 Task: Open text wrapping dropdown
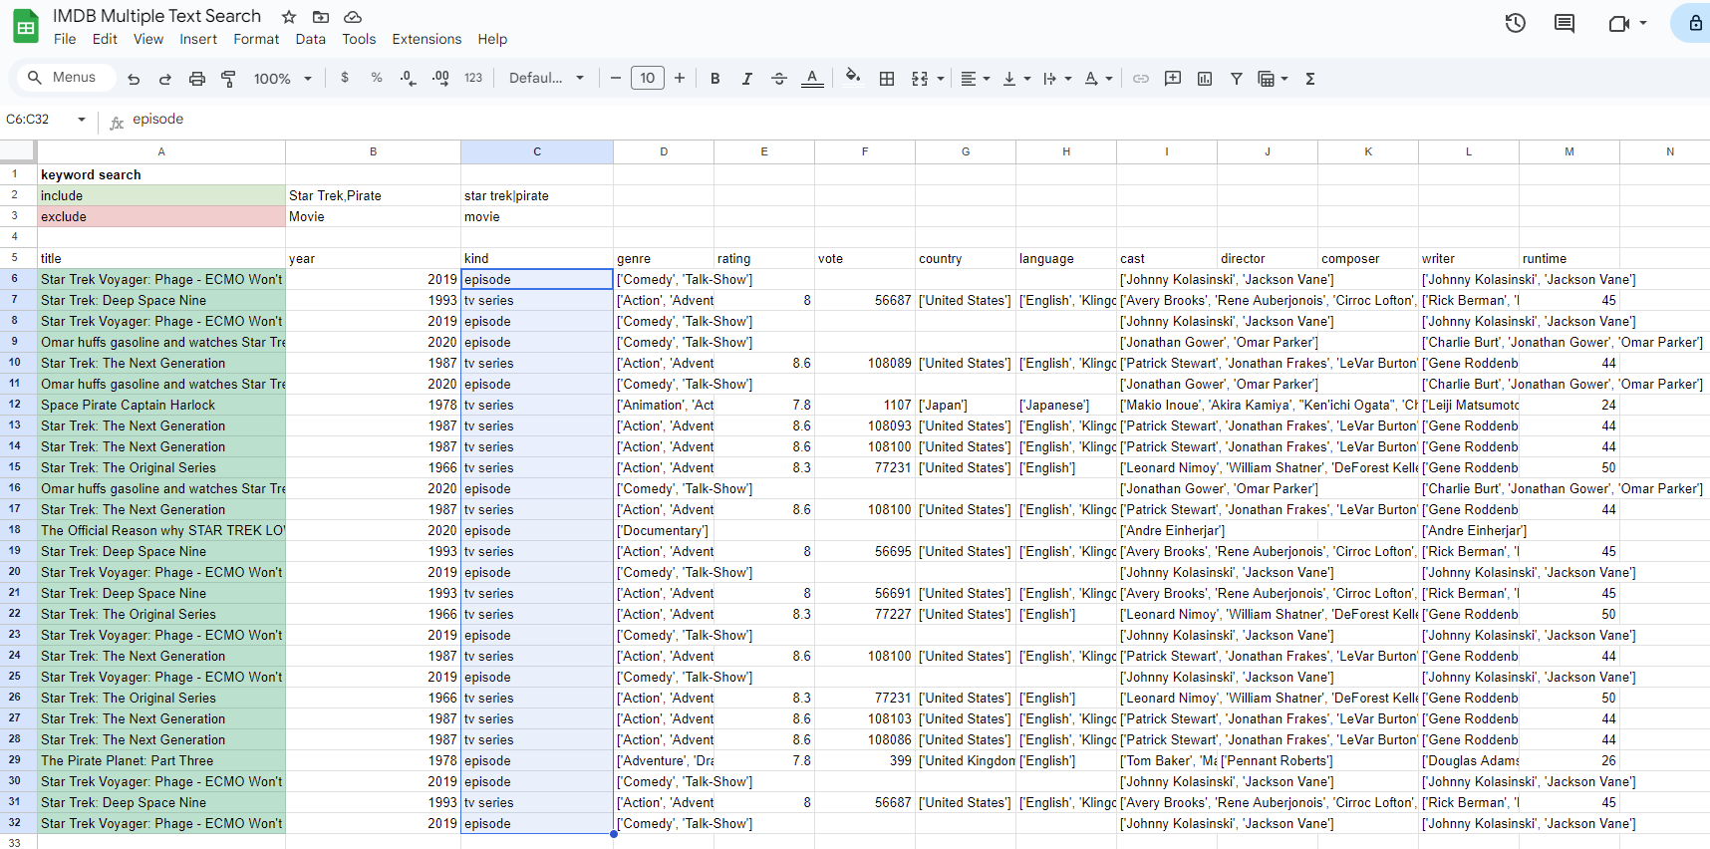pyautogui.click(x=1057, y=79)
